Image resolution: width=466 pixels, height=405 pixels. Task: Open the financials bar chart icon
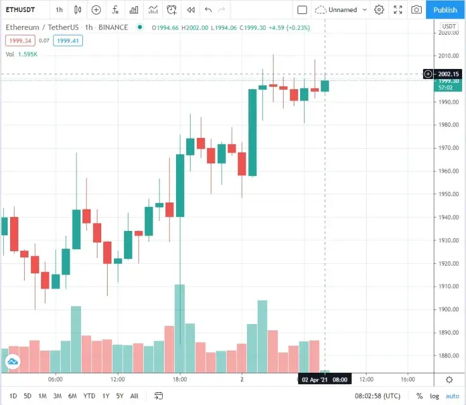[x=134, y=9]
